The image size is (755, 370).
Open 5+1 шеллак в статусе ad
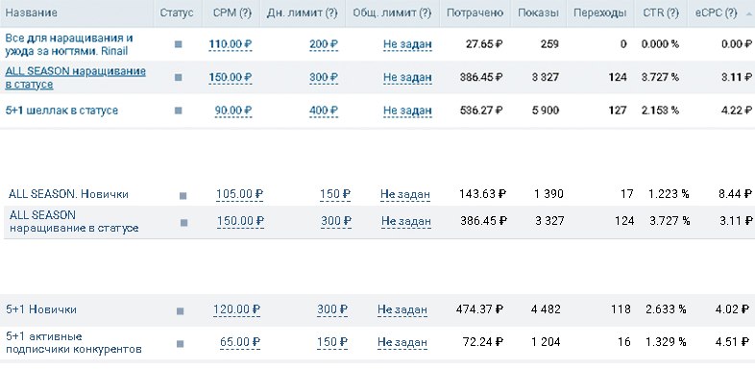pyautogui.click(x=61, y=111)
